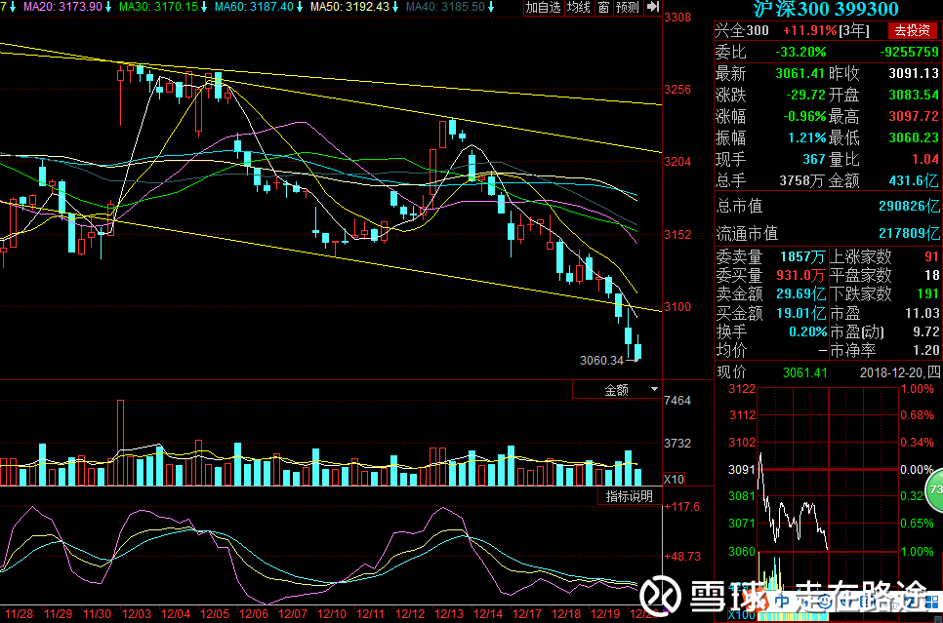
Task: Click the jump-to-end arrow icon in top toolbar
Action: click(652, 7)
